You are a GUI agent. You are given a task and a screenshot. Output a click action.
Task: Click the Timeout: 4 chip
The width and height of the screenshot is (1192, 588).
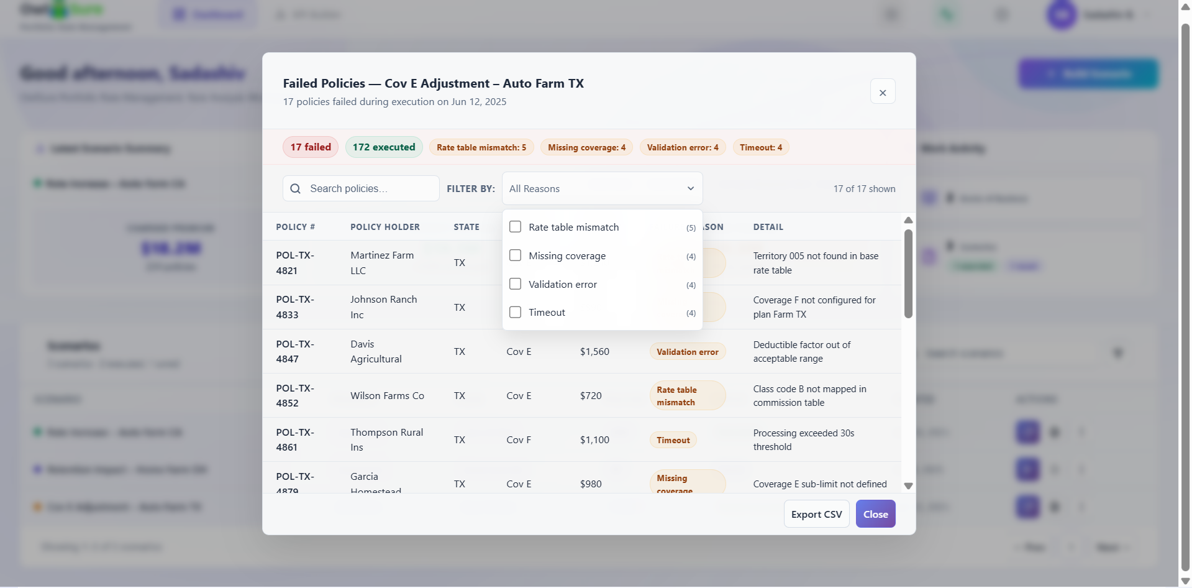[x=761, y=147]
